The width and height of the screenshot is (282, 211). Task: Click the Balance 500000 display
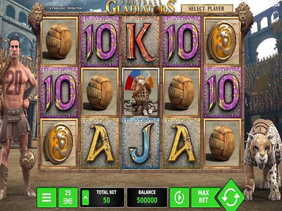[147, 197]
